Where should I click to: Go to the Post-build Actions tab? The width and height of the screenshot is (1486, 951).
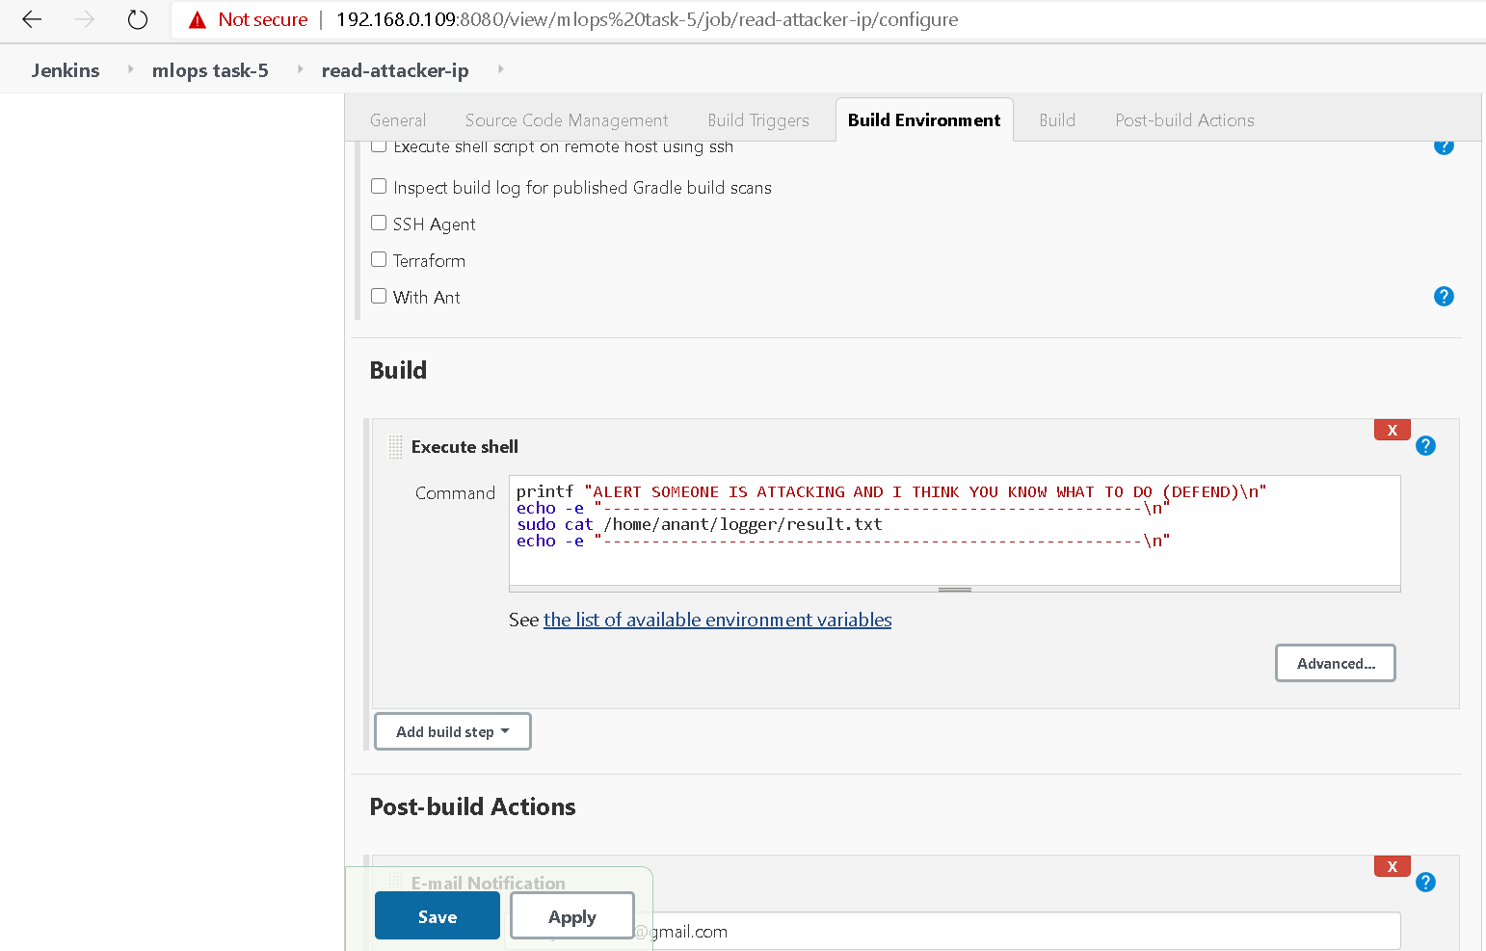(1185, 120)
